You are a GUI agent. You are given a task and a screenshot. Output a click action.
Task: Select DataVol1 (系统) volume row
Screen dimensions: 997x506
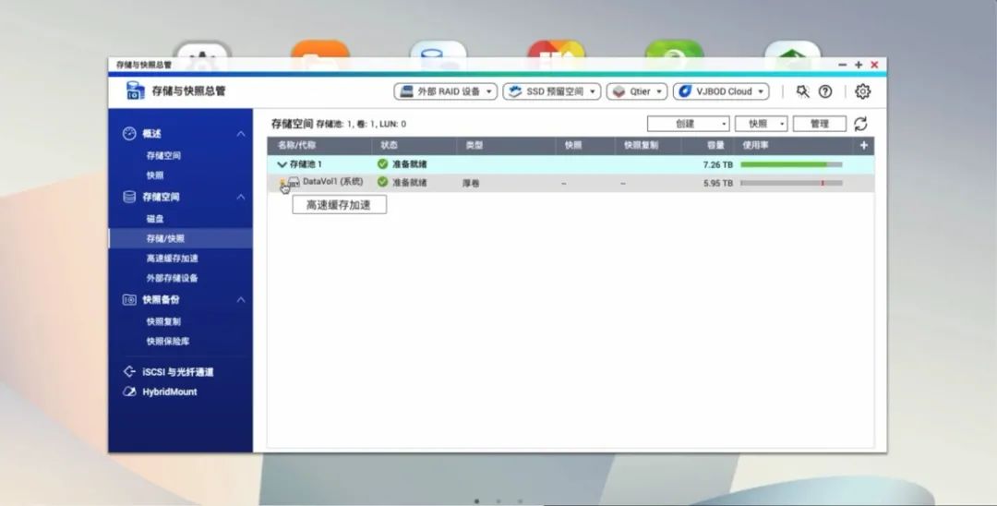[x=571, y=183]
